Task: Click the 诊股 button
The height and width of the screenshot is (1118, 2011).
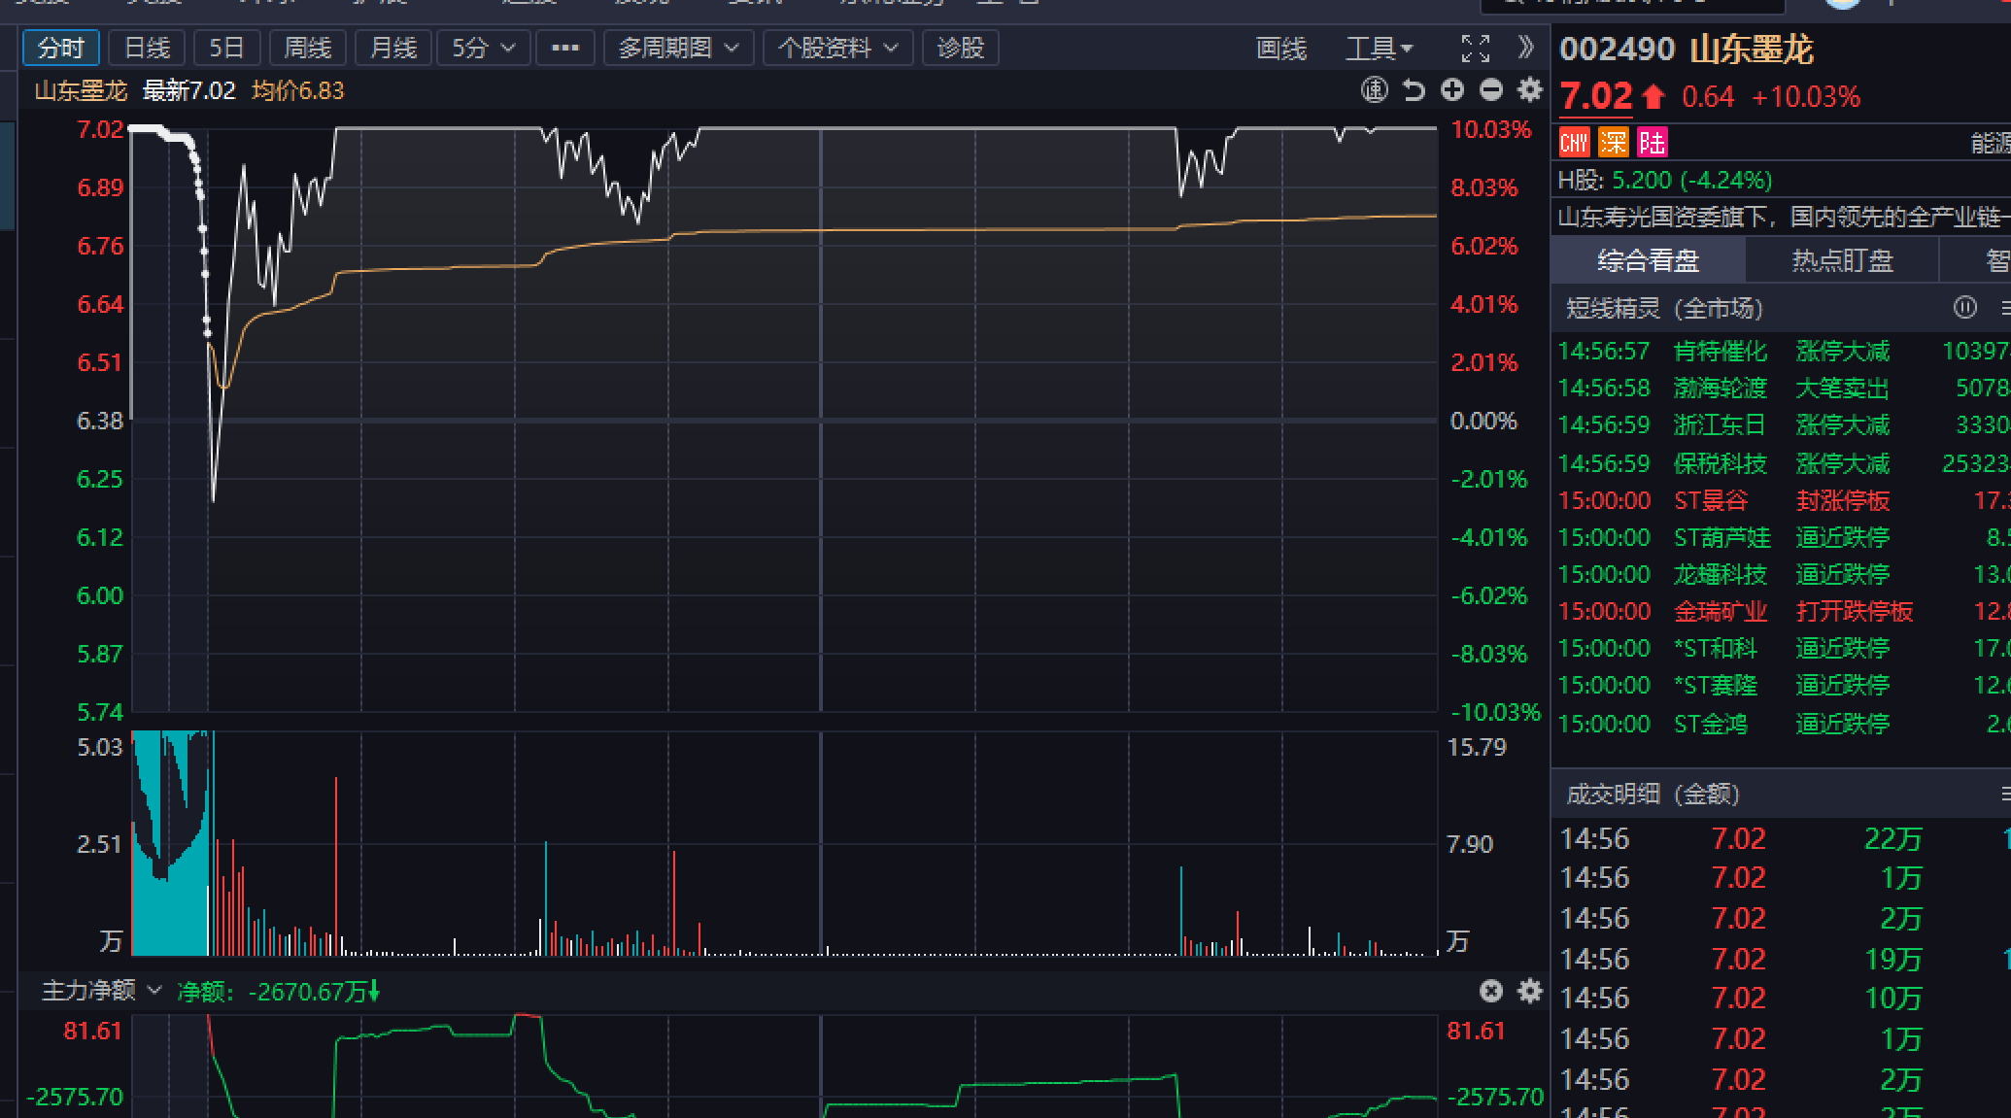Action: tap(960, 48)
